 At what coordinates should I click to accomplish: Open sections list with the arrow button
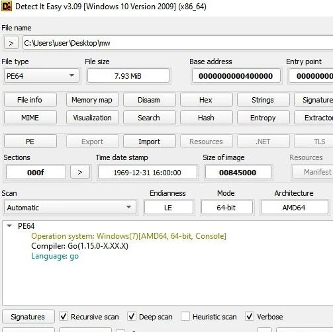(x=80, y=172)
